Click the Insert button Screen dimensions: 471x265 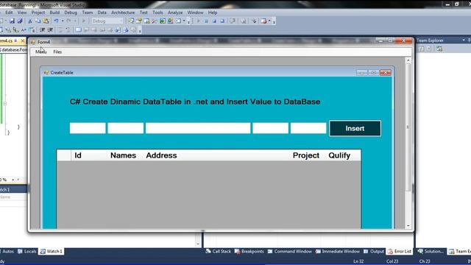tap(355, 128)
